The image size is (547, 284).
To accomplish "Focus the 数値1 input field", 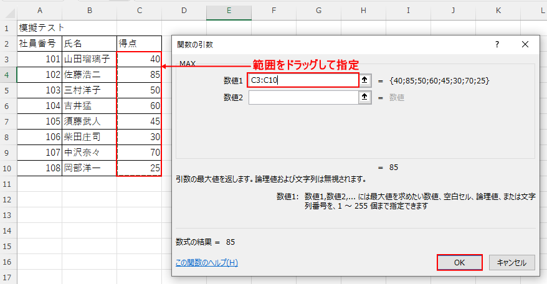I will (x=303, y=80).
